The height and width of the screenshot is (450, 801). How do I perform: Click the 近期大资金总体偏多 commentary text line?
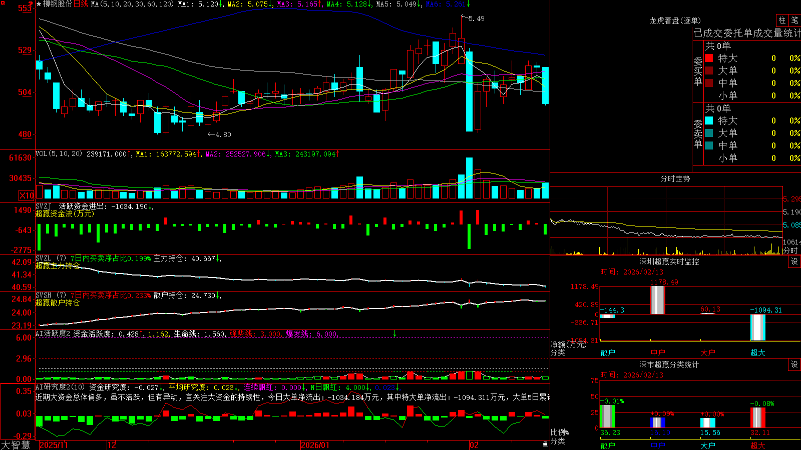292,397
